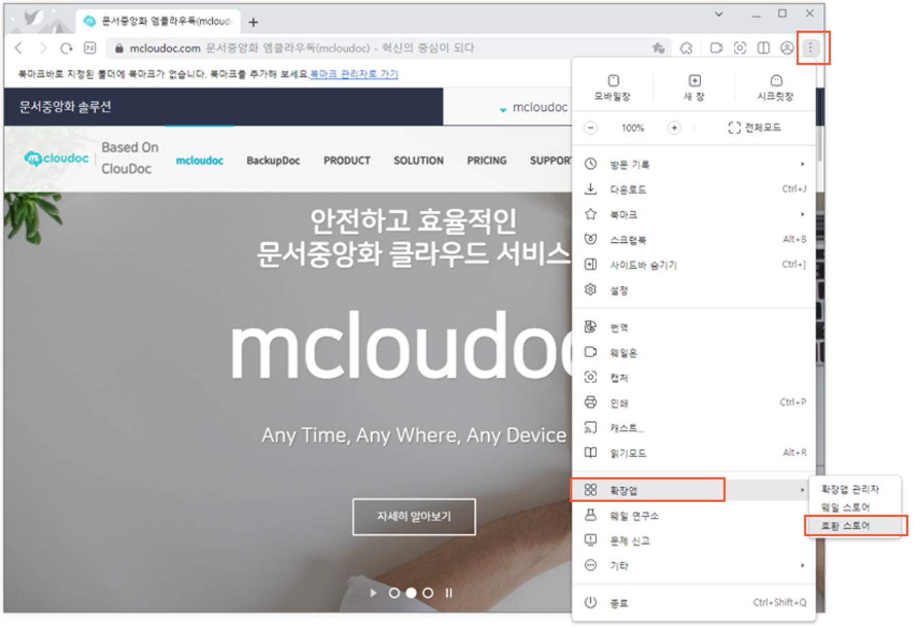Increase zoom with the plus button
The image size is (914, 628).
click(x=674, y=128)
